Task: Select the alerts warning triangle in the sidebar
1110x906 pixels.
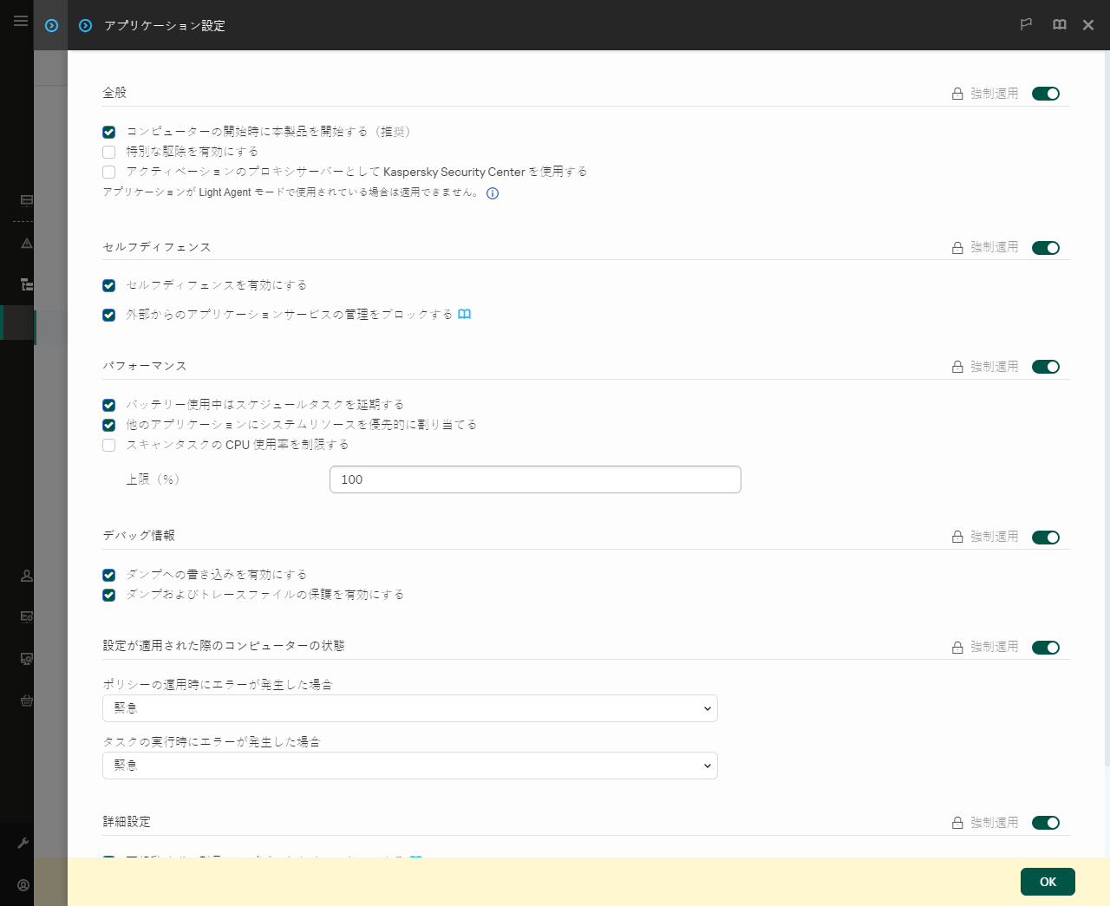Action: tap(25, 243)
